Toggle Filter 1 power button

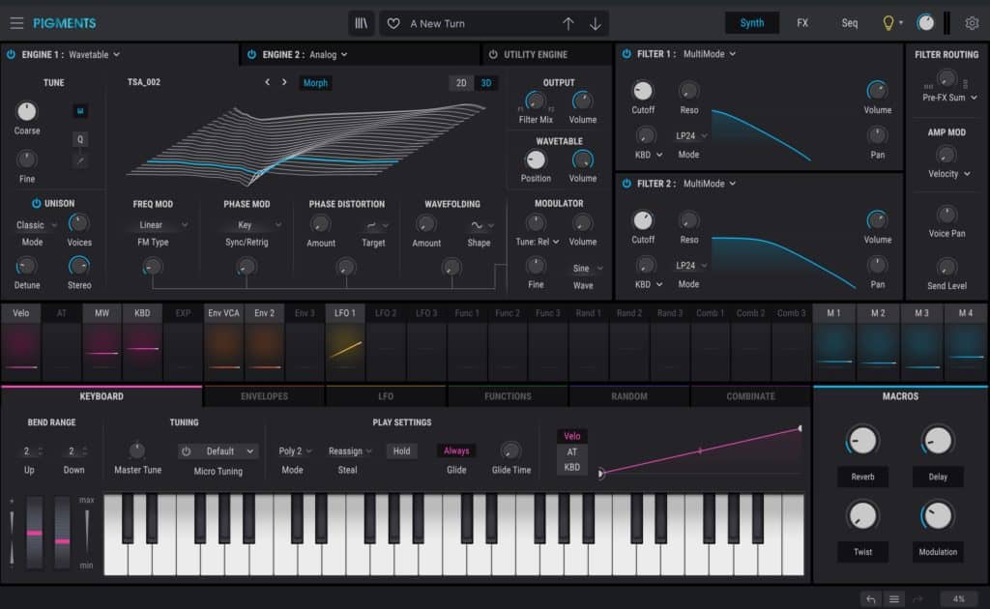click(626, 53)
